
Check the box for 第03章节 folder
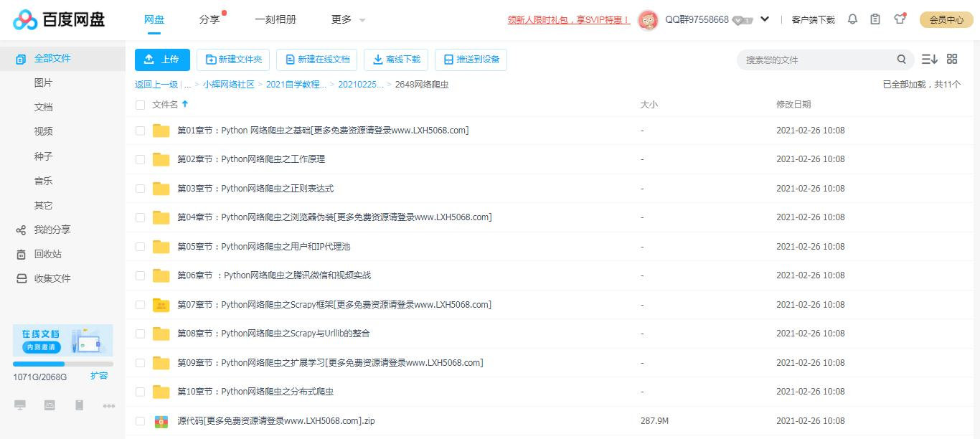coord(140,189)
